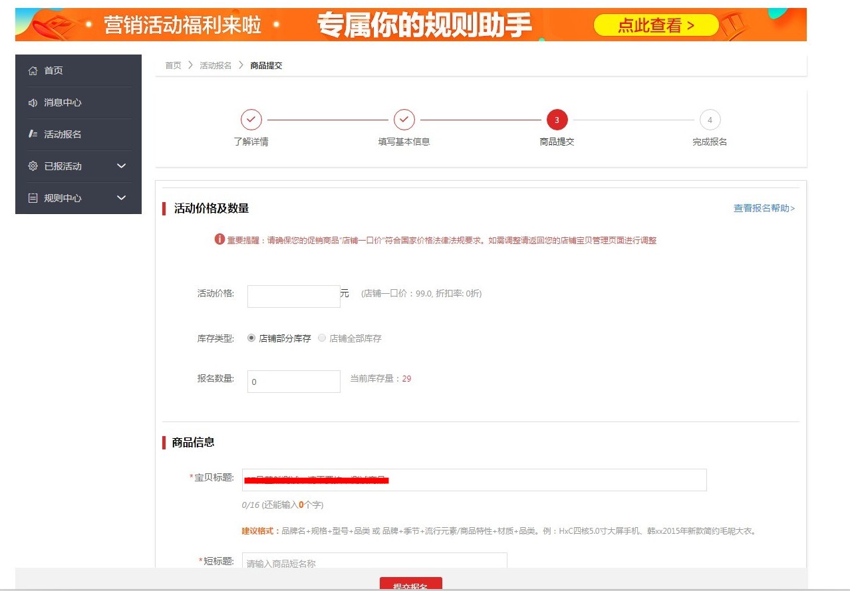The height and width of the screenshot is (591, 850).
Task: Select 店铺部分库存 radio button
Action: click(251, 338)
